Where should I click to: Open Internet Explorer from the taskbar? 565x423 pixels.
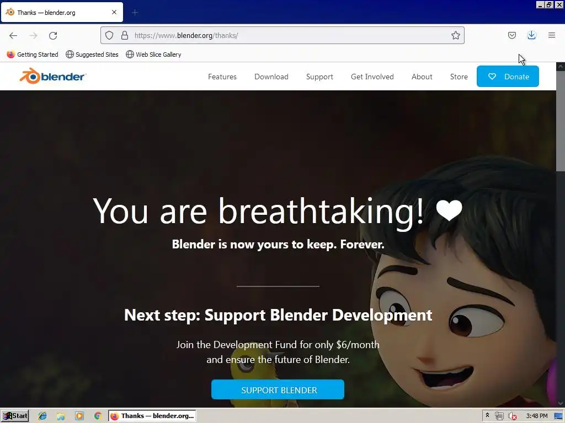[42, 416]
